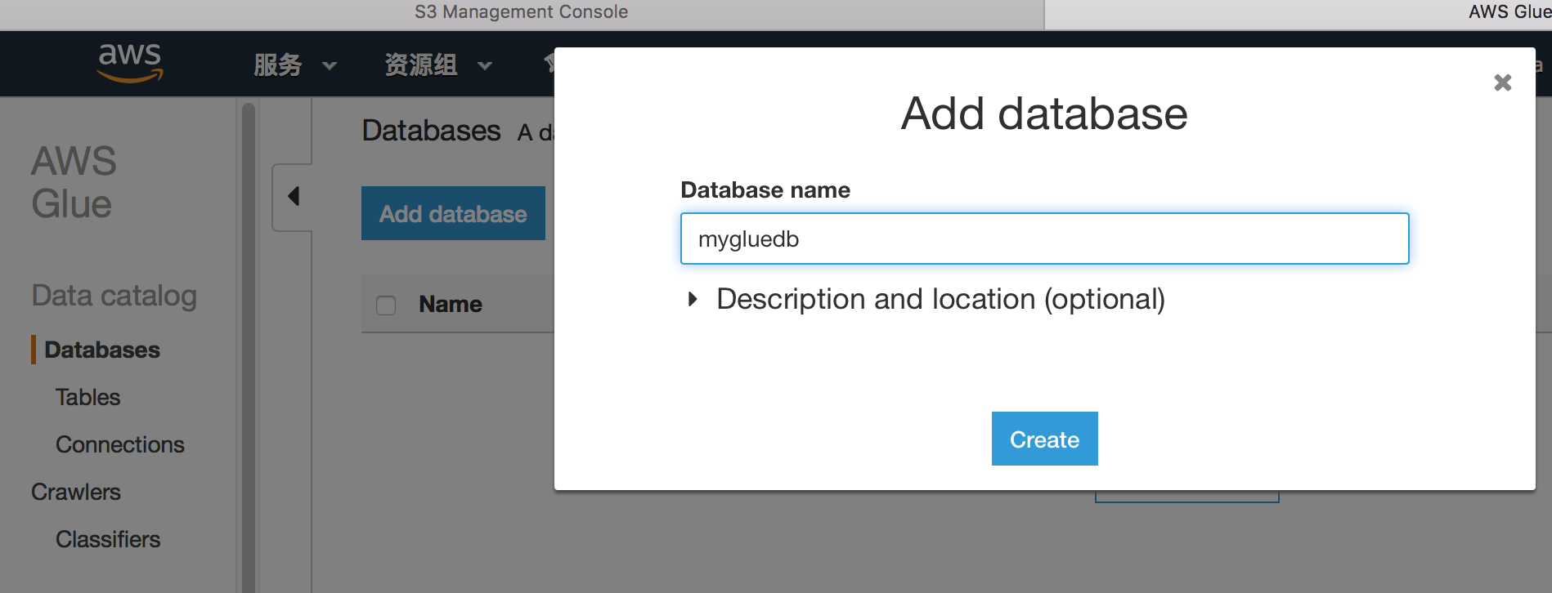
Task: Click the Database name input field
Action: coord(1044,239)
